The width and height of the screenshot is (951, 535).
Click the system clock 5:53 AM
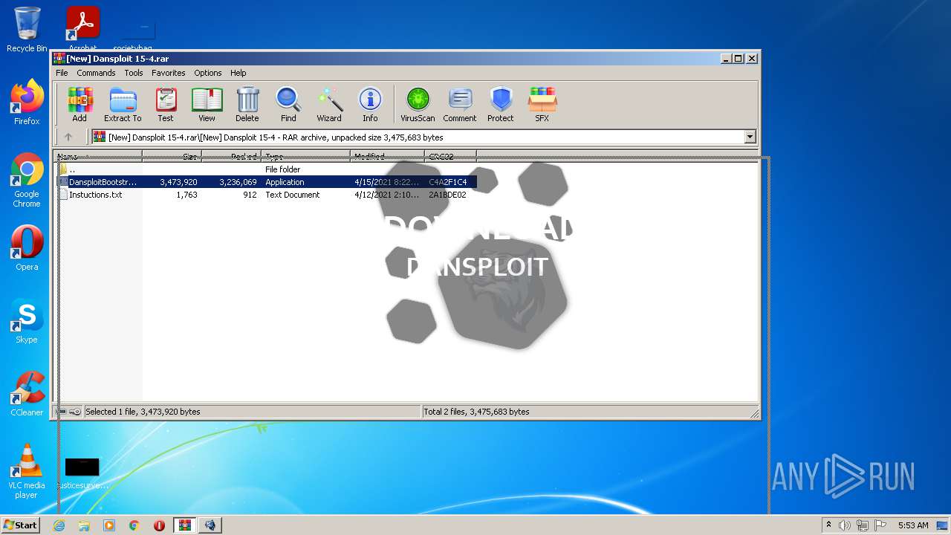pyautogui.click(x=913, y=525)
